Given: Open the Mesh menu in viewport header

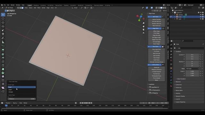Looking at the screenshot, I should [x=39, y=8].
